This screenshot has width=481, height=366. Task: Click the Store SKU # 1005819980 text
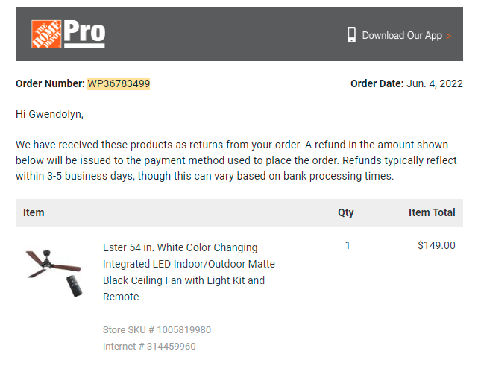tap(157, 329)
